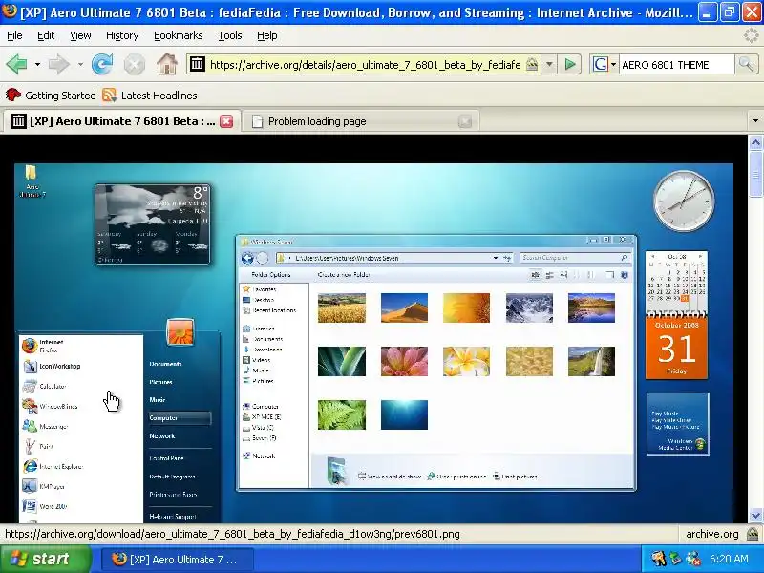
Task: Click the scrollbar down arrow
Action: [x=755, y=515]
